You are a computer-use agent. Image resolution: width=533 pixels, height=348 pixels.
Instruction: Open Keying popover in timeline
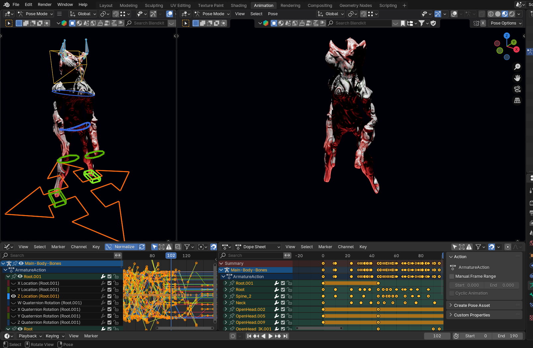click(55, 336)
